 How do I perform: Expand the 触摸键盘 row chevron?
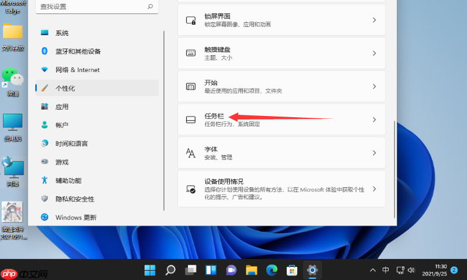[375, 53]
